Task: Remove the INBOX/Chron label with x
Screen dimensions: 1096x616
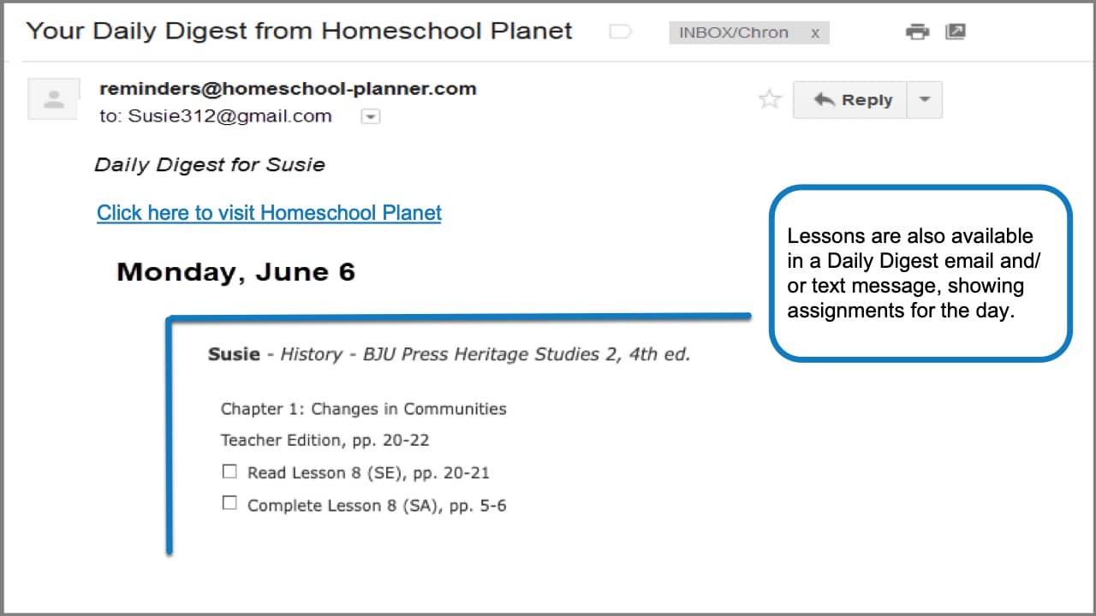Action: (815, 33)
